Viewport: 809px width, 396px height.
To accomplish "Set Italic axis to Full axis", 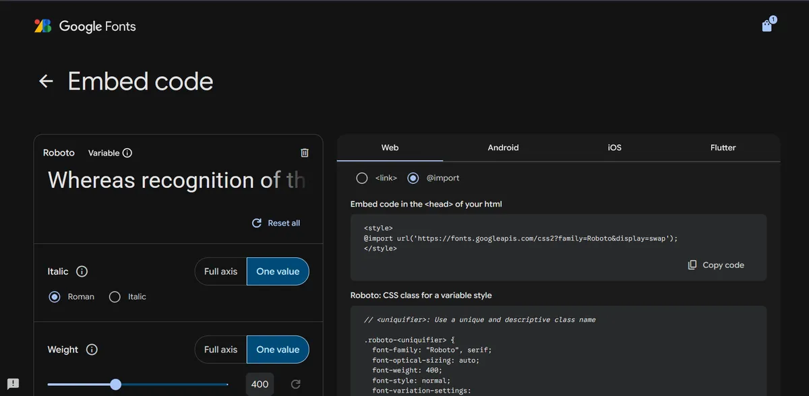I will 221,271.
